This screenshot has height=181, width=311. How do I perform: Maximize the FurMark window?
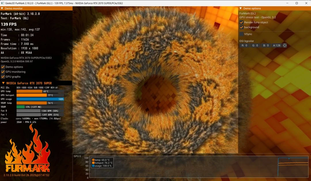pos(297,3)
